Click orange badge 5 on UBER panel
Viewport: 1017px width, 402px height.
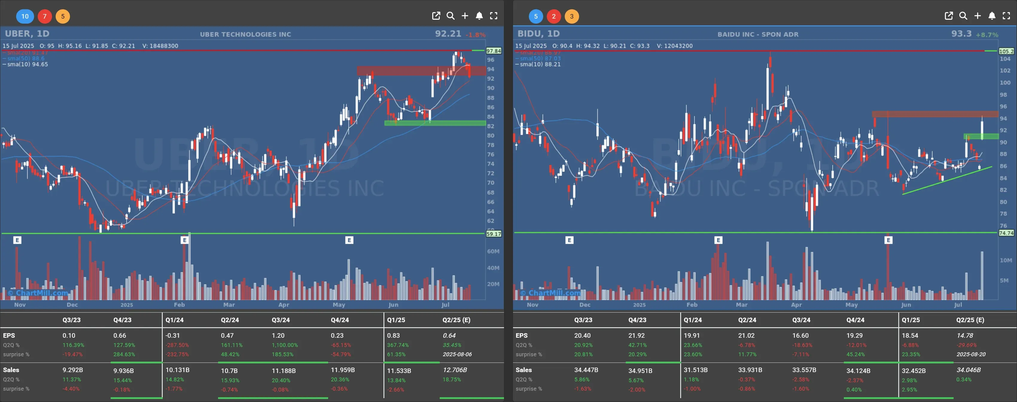click(x=63, y=16)
